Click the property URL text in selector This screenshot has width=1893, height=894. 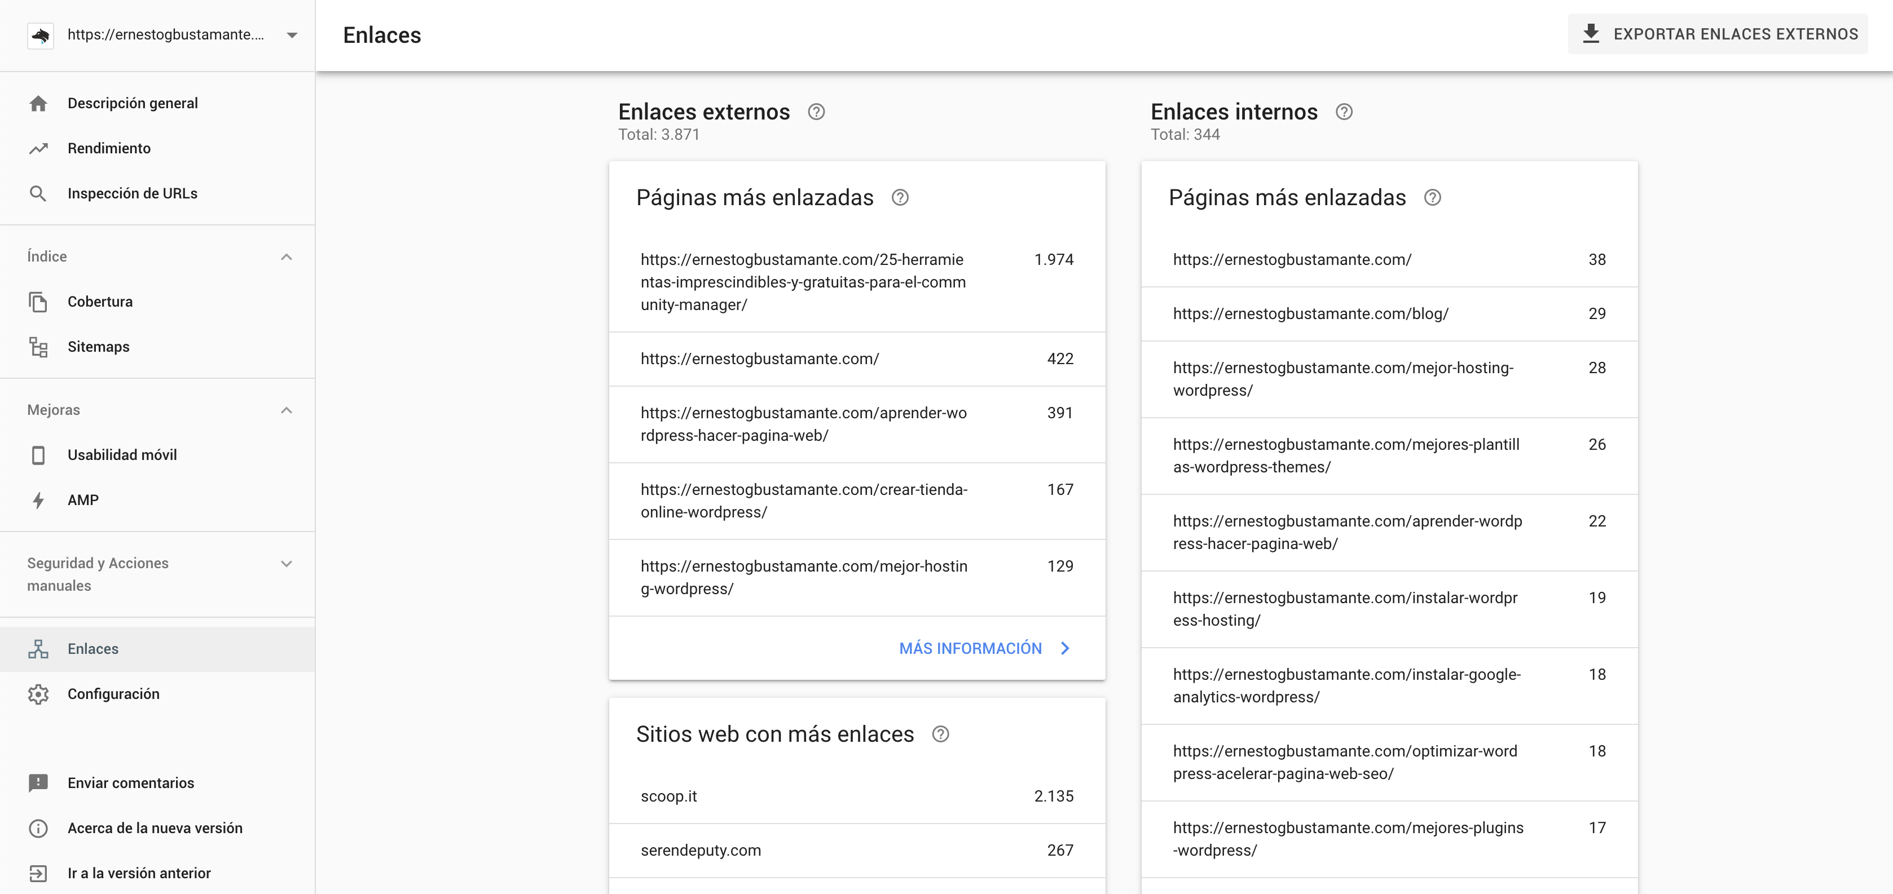tap(165, 36)
